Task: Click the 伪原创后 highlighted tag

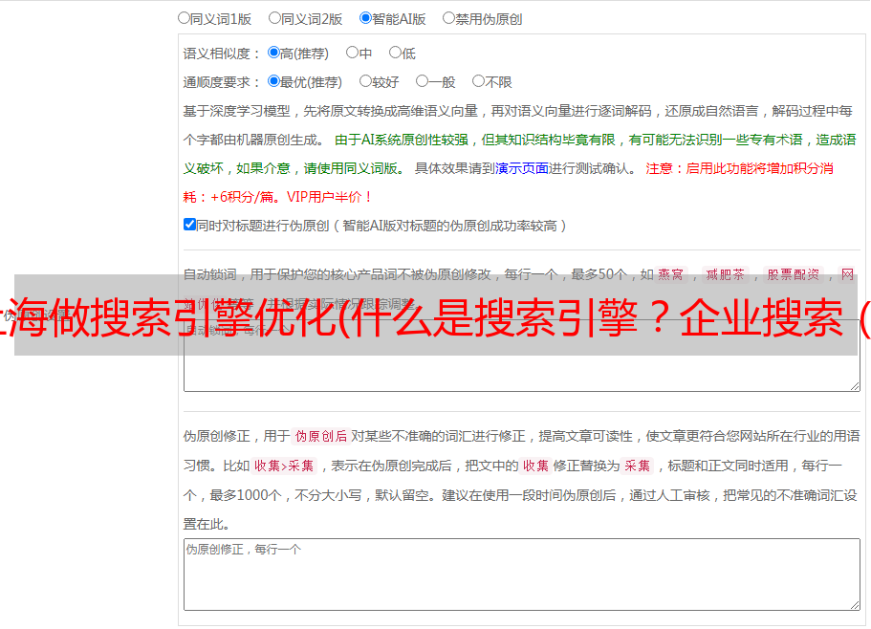Action: tap(321, 436)
